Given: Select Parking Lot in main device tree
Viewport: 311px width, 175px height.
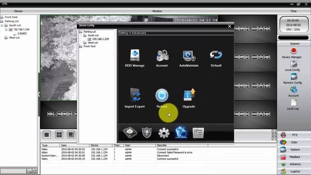Looking at the screenshot, I should pos(12,21).
